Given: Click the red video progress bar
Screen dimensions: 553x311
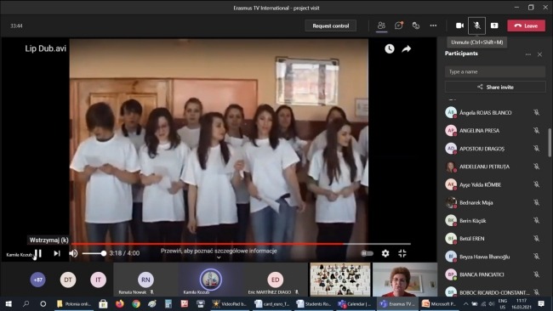Looking at the screenshot, I should (241, 243).
